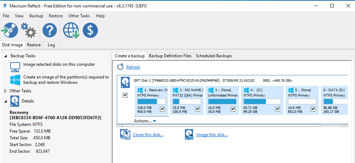Click the Free Space 132.0 MB value

(42, 131)
